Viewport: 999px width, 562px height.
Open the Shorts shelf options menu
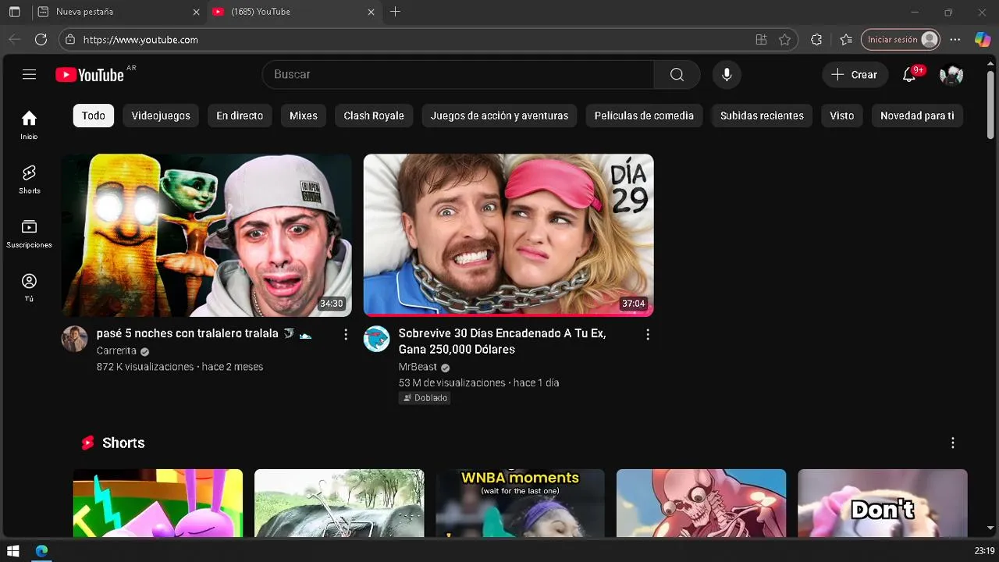point(952,443)
